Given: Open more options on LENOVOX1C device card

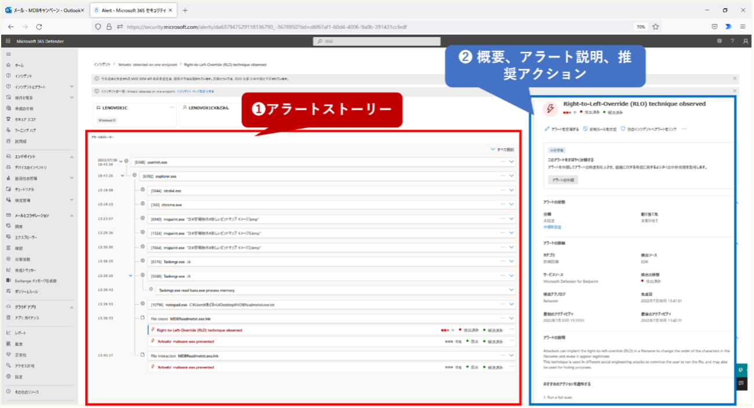Looking at the screenshot, I should [x=172, y=107].
